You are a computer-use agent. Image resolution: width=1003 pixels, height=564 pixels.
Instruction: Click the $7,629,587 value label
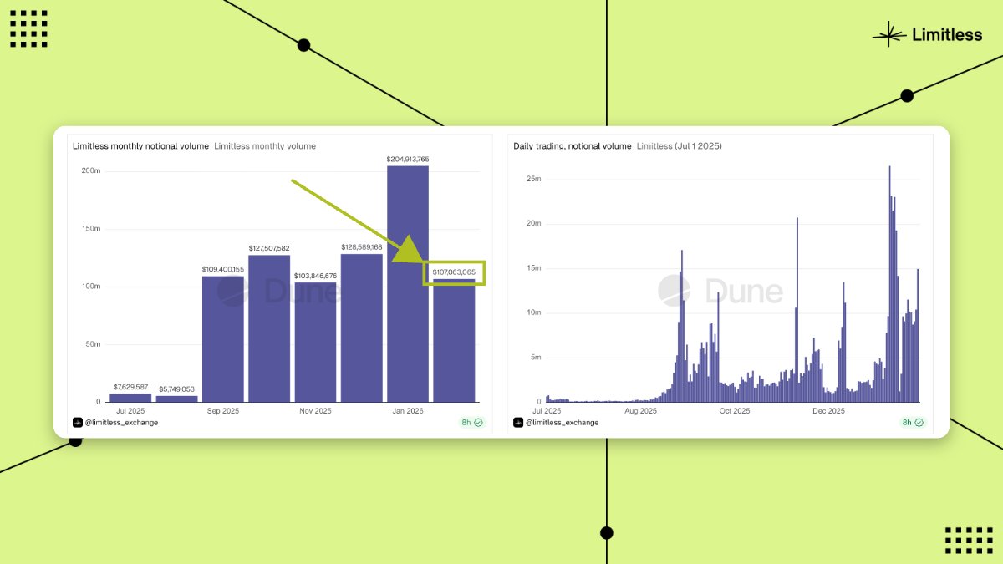tap(130, 387)
